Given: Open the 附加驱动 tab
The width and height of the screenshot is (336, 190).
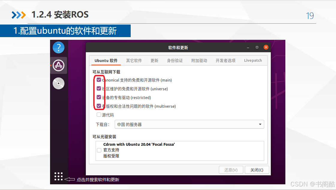Looking at the screenshot, I should point(199,60).
